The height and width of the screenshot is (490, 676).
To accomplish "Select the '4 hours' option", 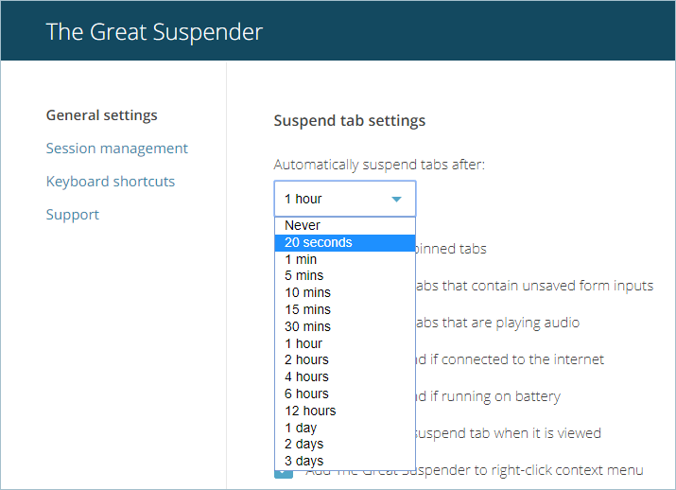I will pos(306,376).
